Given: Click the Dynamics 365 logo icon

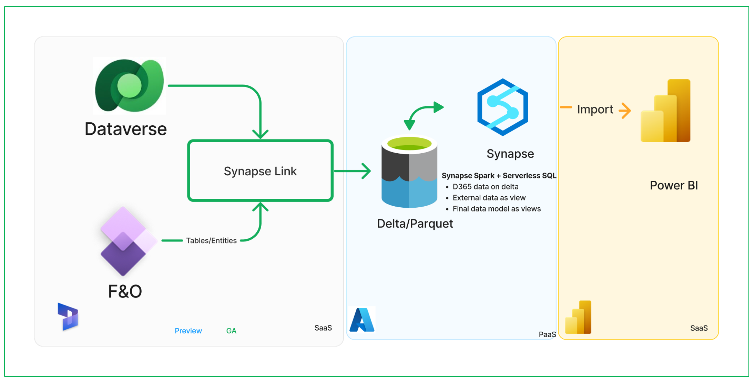Looking at the screenshot, I should [68, 317].
